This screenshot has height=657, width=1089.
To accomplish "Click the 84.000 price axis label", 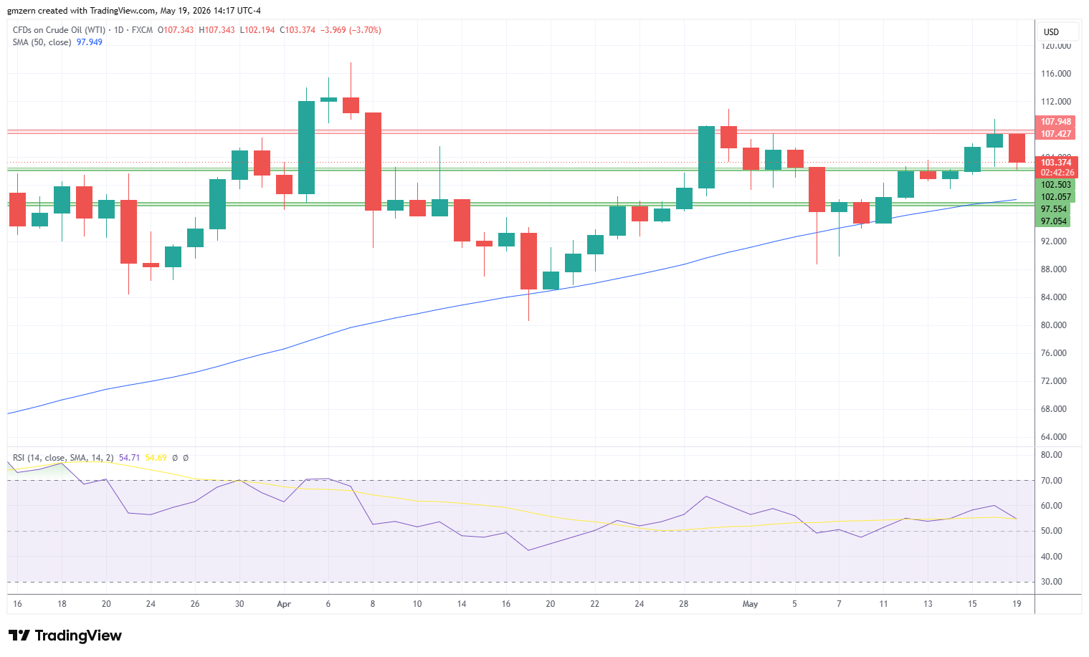I will [x=1054, y=297].
